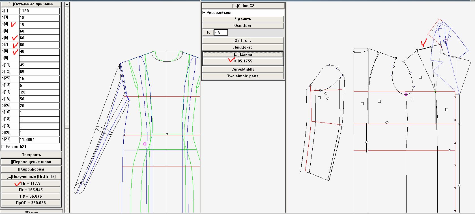475x214 pixels.
Task: Collapse the Полученные (Пг,Пт,Пб) section
Action: tap(31, 176)
